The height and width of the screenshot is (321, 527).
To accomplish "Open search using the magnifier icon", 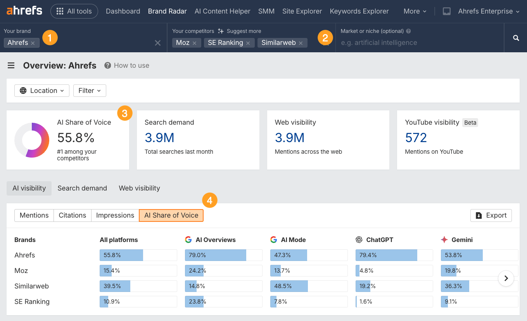I will [516, 38].
